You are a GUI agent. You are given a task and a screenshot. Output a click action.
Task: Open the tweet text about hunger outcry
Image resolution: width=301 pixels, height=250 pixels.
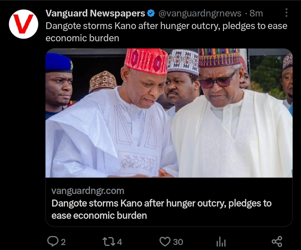pyautogui.click(x=166, y=32)
